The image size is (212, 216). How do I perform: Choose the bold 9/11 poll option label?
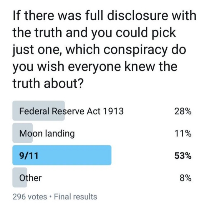click(29, 156)
